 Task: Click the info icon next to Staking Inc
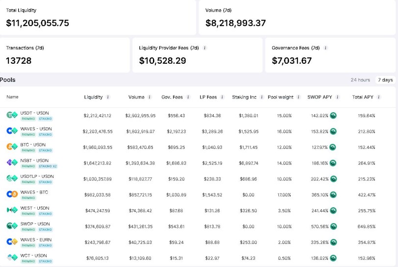click(262, 97)
